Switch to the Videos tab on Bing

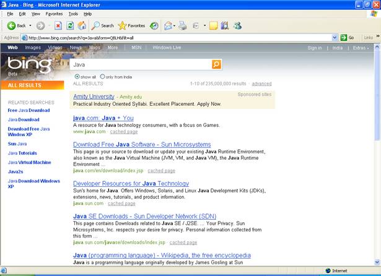pyautogui.click(x=55, y=48)
